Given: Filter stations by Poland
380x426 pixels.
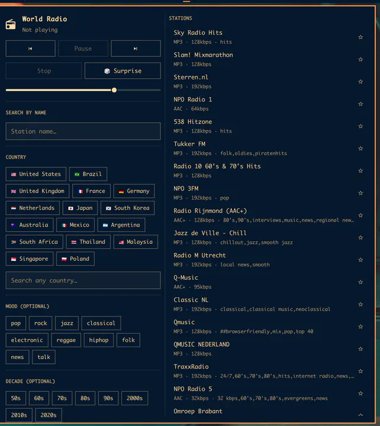Looking at the screenshot, I should tap(75, 259).
